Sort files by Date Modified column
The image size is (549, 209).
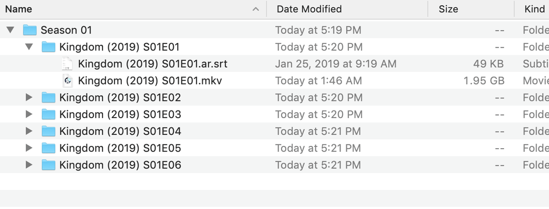(x=309, y=9)
